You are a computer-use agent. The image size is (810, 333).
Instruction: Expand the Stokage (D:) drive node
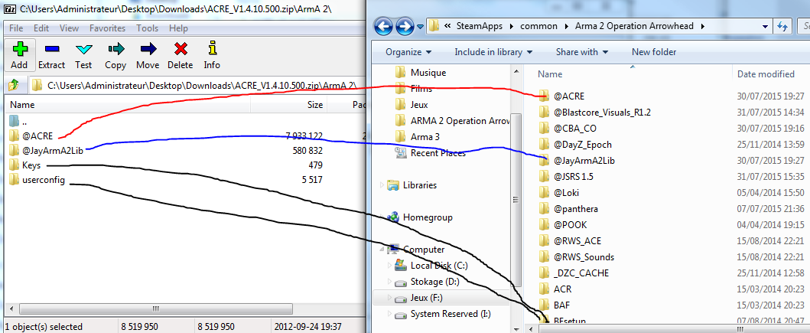click(x=390, y=281)
